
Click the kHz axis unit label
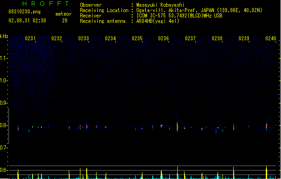pos(4,36)
